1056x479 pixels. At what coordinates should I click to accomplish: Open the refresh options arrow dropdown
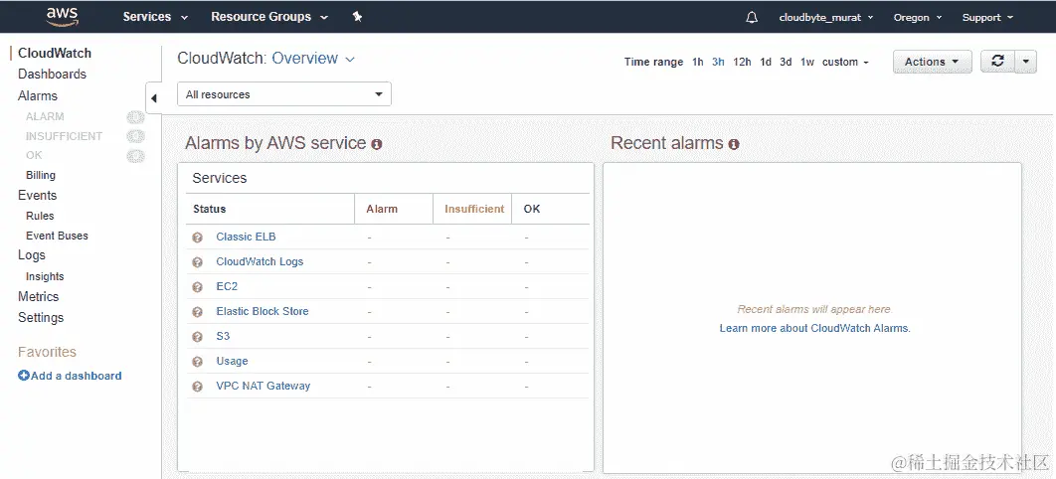click(1025, 62)
